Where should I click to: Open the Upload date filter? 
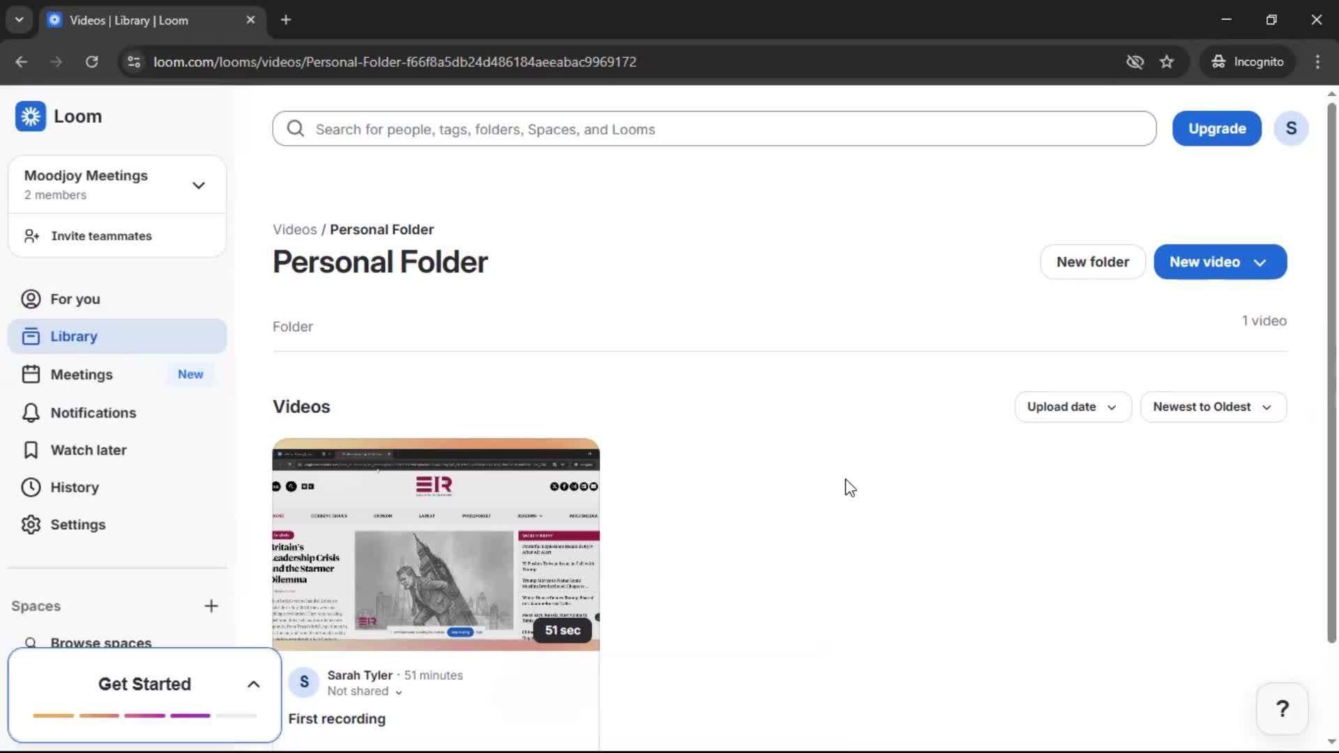(1072, 406)
